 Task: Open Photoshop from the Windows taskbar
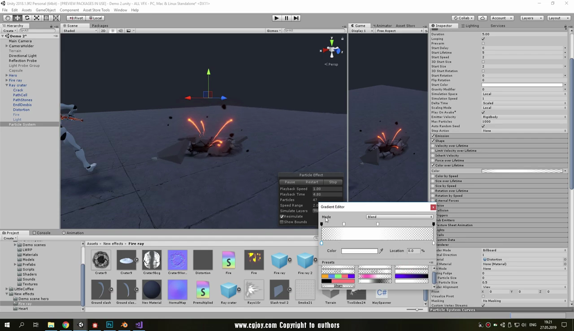[109, 325]
